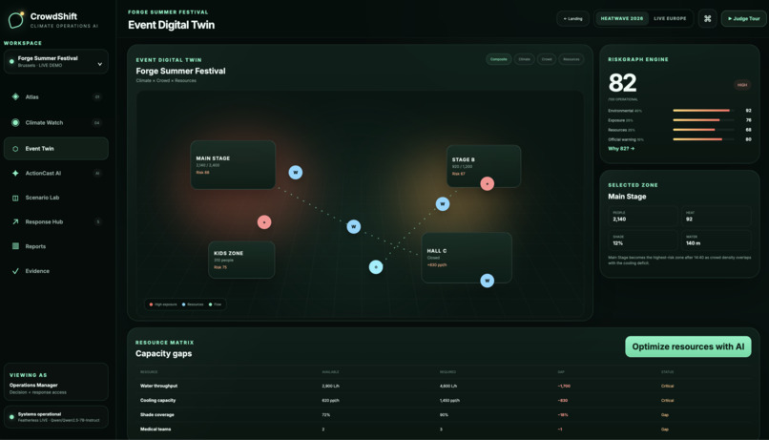Click the CrowdShift logo icon

(x=15, y=20)
